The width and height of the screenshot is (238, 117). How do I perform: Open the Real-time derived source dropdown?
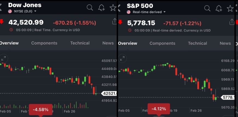tap(149, 12)
